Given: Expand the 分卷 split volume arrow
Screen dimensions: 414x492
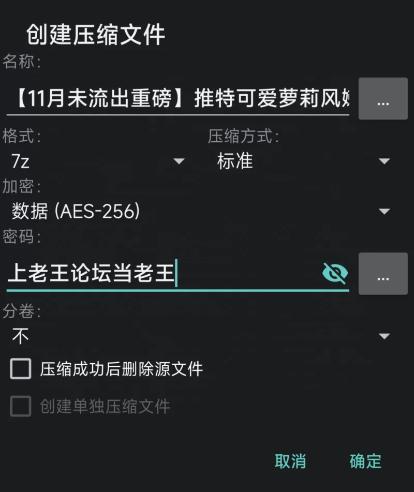Looking at the screenshot, I should click(x=384, y=336).
